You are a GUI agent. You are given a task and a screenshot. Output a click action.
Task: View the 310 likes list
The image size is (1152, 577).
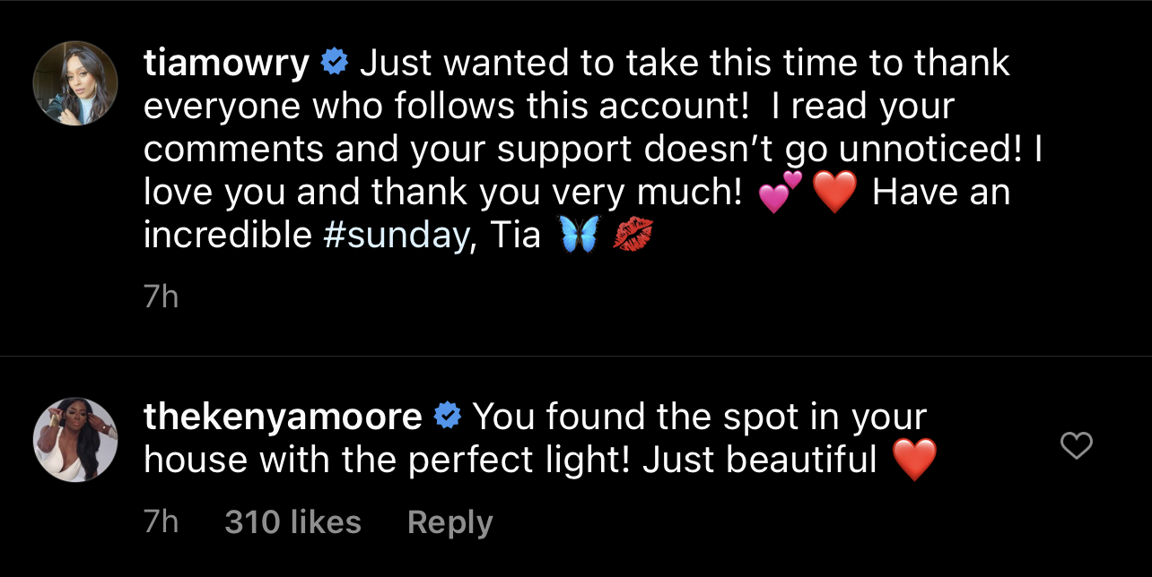pos(292,522)
